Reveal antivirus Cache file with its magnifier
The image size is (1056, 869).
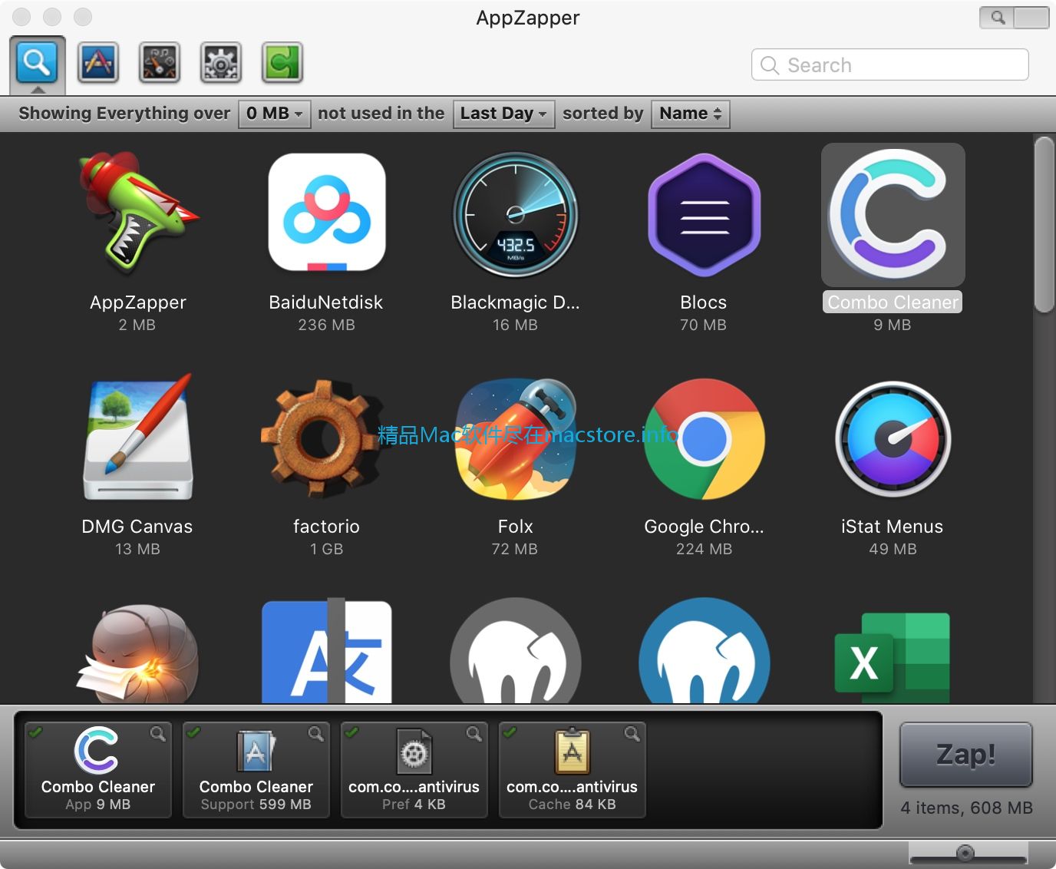tap(632, 734)
